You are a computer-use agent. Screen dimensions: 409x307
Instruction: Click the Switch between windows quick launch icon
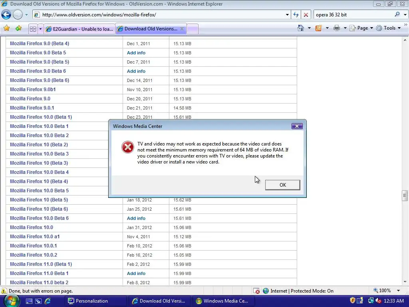click(38, 301)
